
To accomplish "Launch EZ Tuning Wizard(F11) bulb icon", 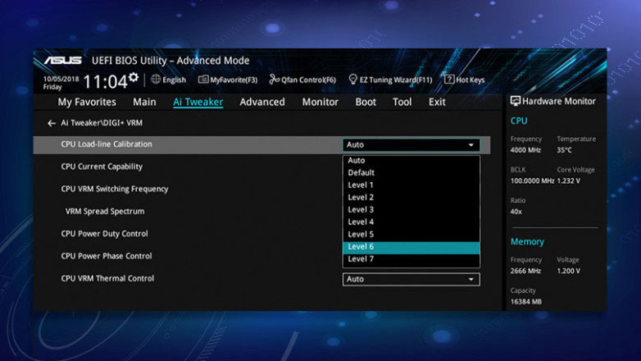I will point(353,80).
